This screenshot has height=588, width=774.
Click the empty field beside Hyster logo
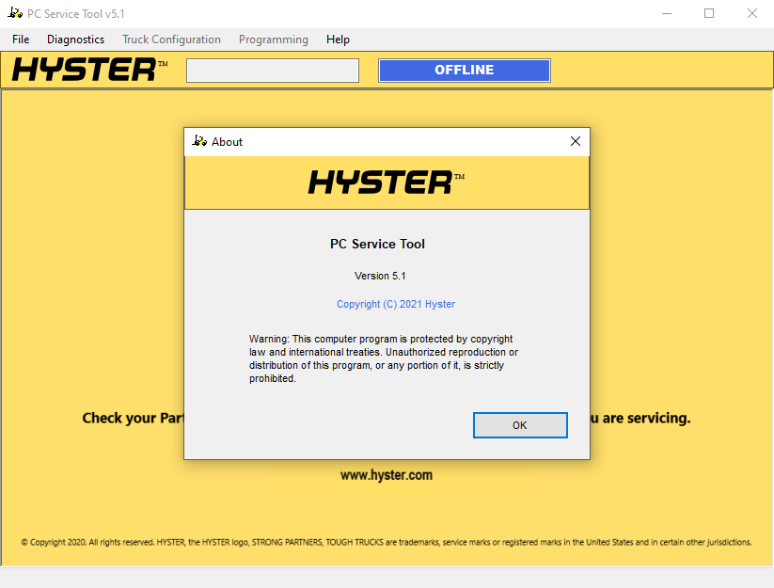point(273,71)
